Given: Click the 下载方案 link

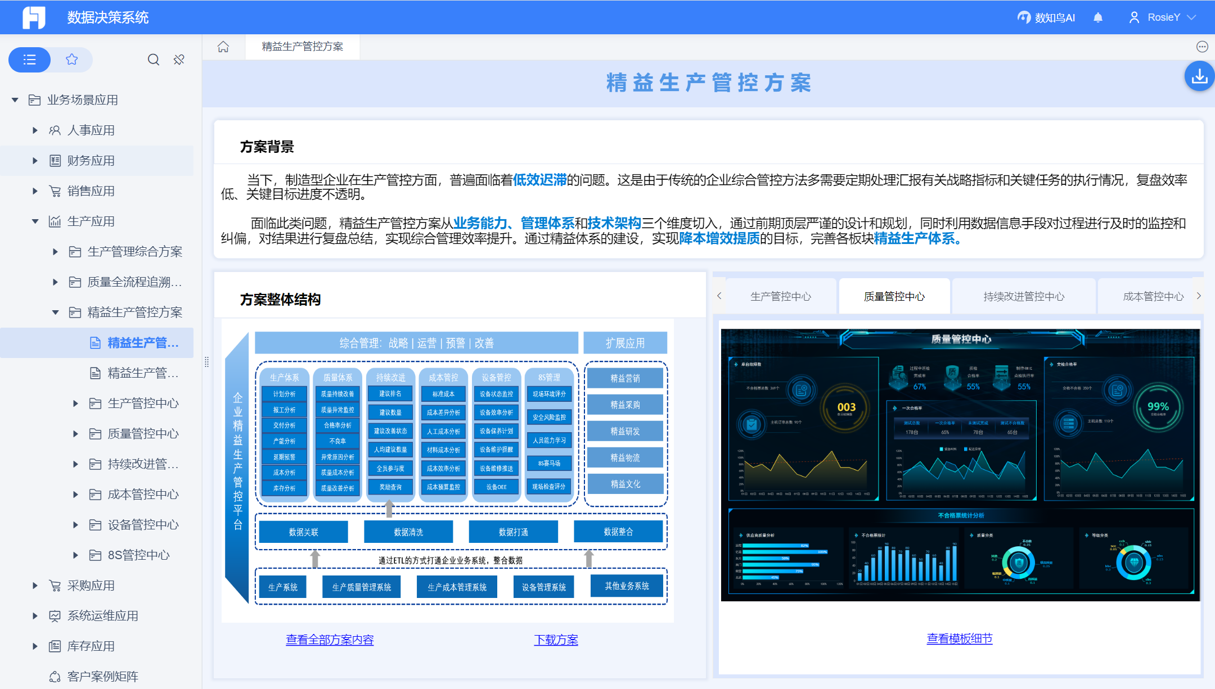Looking at the screenshot, I should [x=556, y=640].
